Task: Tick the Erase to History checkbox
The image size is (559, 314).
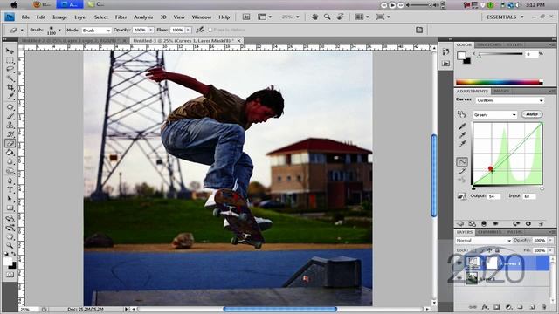Action: coord(210,30)
